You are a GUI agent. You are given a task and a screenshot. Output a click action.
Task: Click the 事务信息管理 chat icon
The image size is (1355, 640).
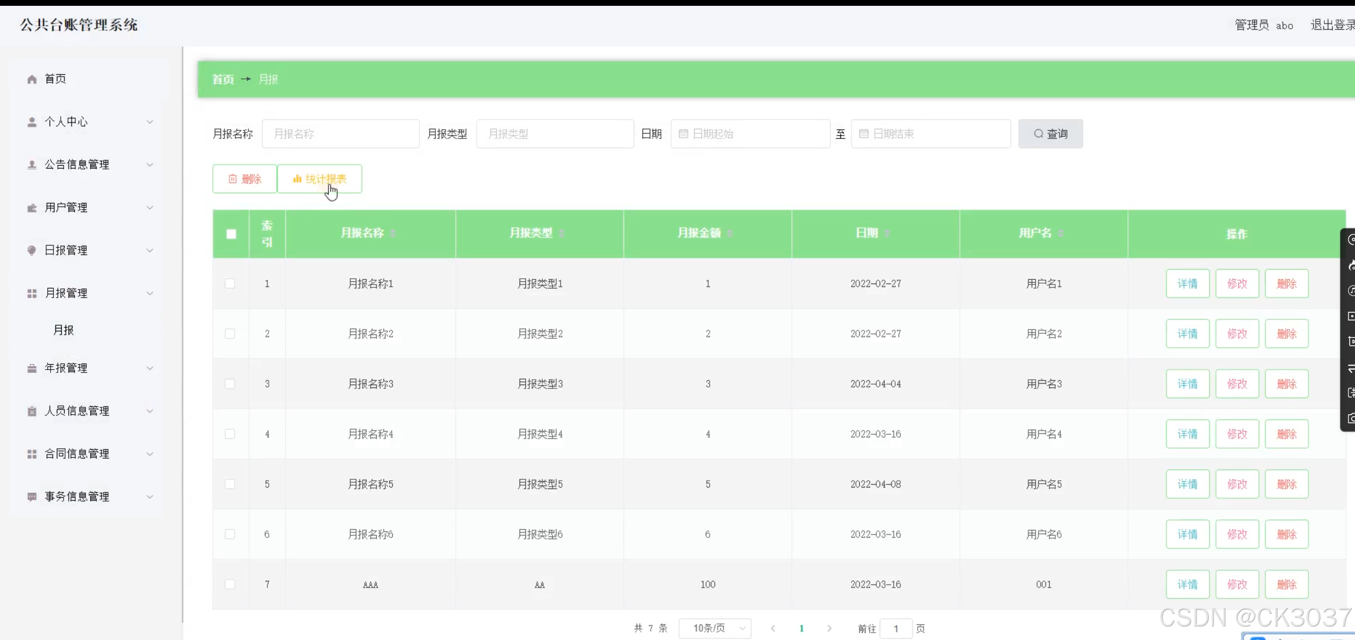[x=32, y=497]
